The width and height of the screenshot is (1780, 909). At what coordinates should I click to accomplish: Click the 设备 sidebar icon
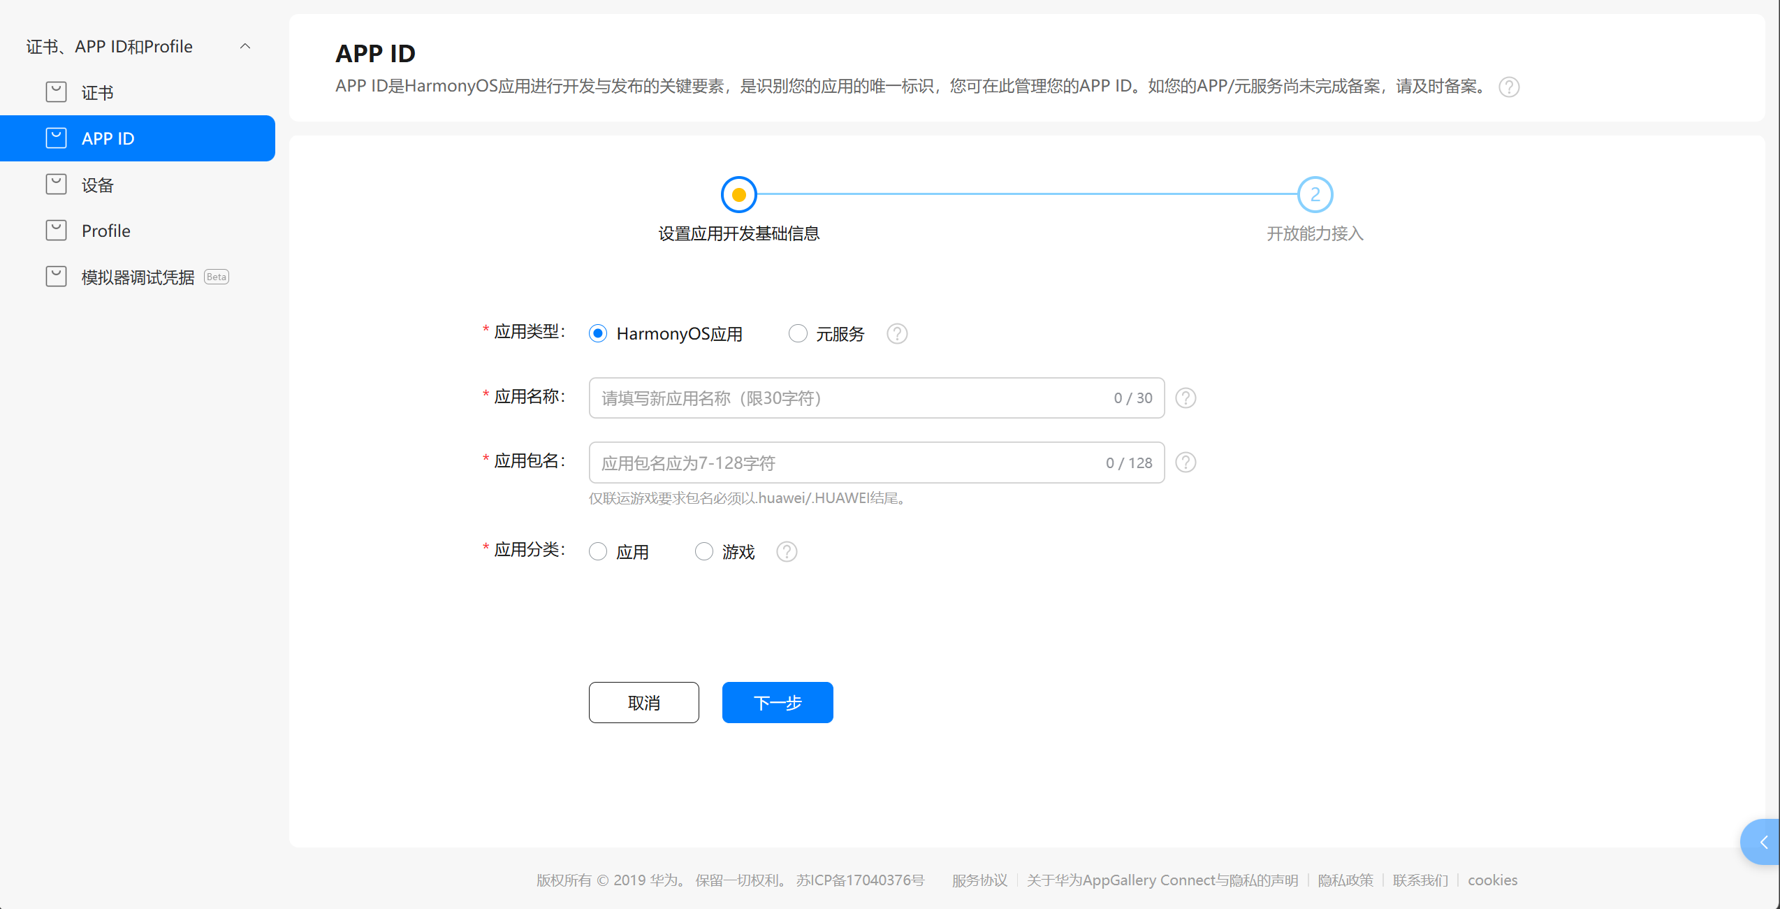(56, 184)
